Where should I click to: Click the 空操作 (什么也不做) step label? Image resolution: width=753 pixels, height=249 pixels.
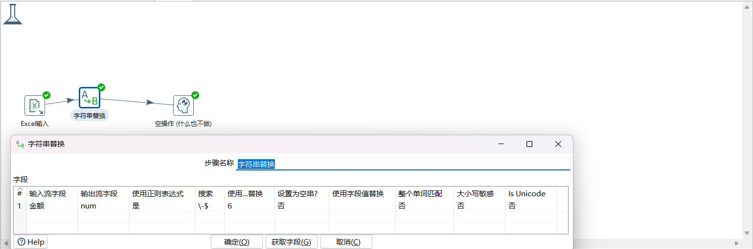tap(183, 124)
